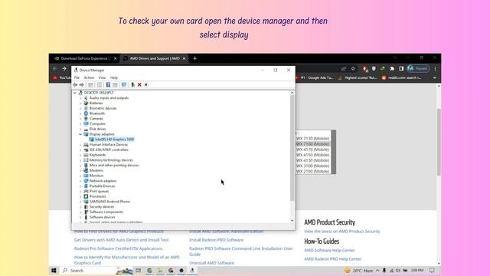Click the green Update driver toolbar icon
The width and height of the screenshot is (490, 276).
[132, 85]
